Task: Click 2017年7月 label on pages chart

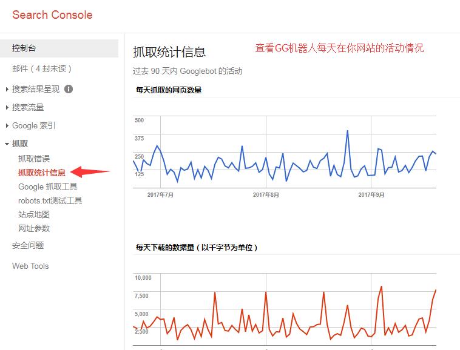Action: click(x=160, y=195)
